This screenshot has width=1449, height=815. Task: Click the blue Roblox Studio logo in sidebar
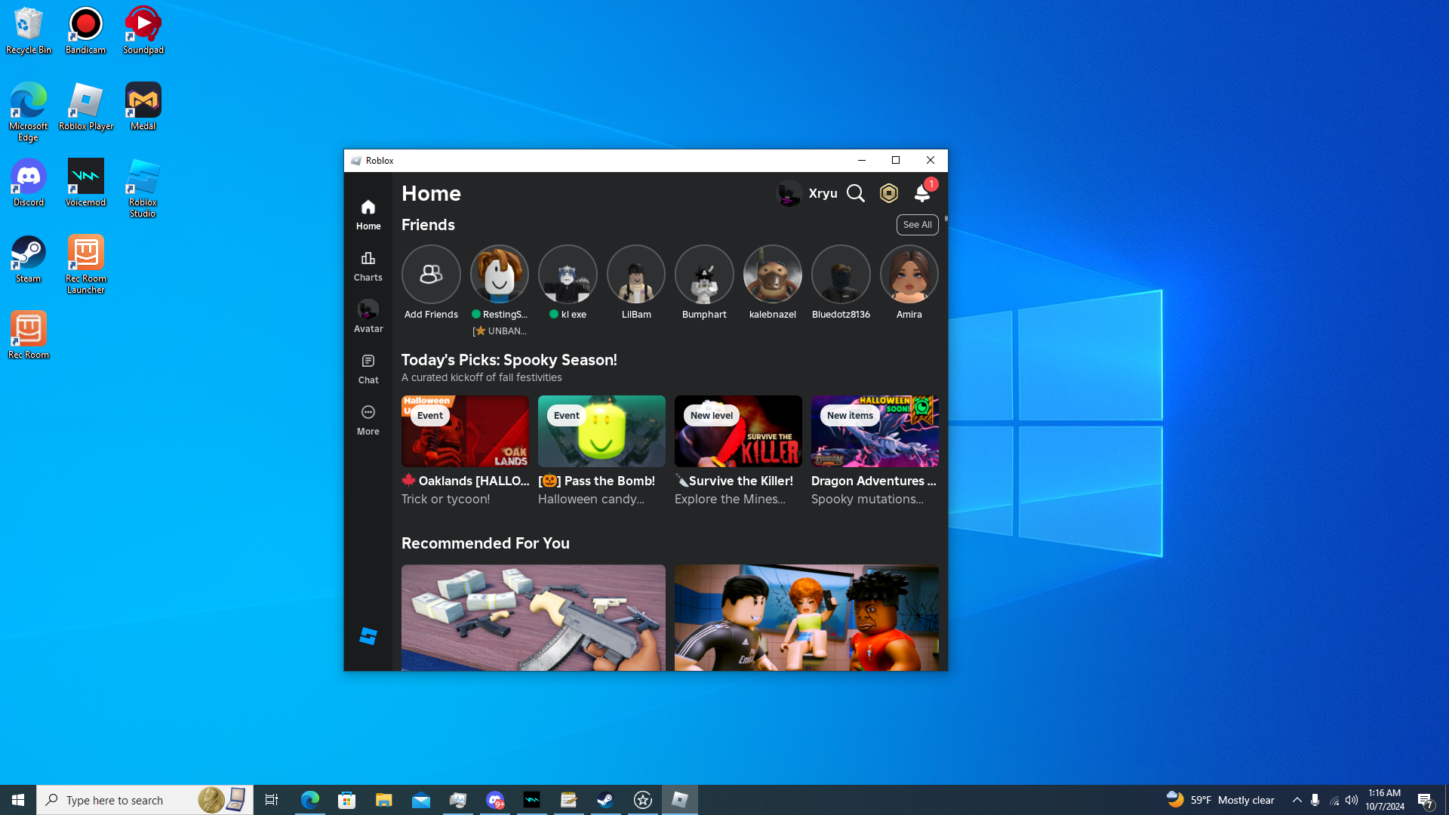[x=368, y=636]
